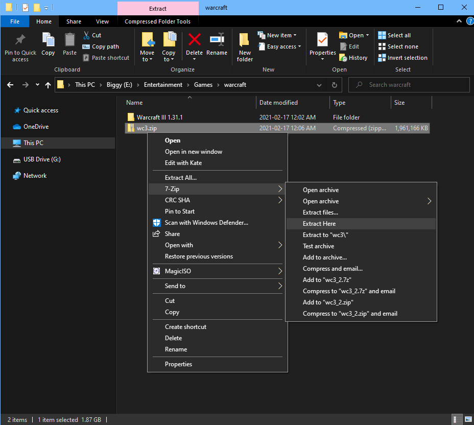
Task: Click Games in the address breadcrumb
Action: [203, 85]
